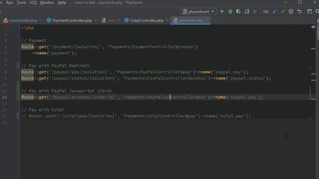Click 'paypal.status' route name string

coord(247,78)
